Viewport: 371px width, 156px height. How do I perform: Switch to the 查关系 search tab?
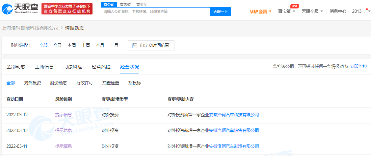coord(142,5)
